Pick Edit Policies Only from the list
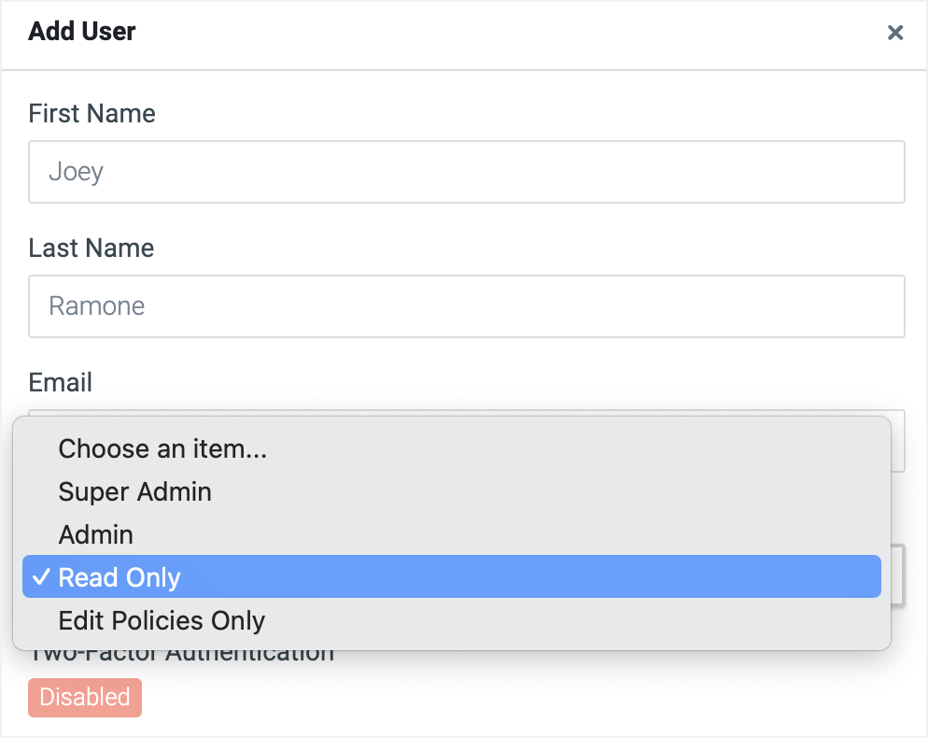 [x=452, y=620]
